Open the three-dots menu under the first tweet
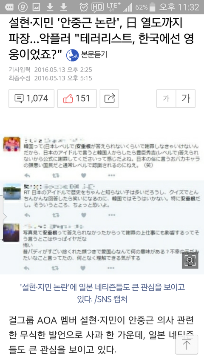Screen dimensions: 204x363 coord(111,175)
